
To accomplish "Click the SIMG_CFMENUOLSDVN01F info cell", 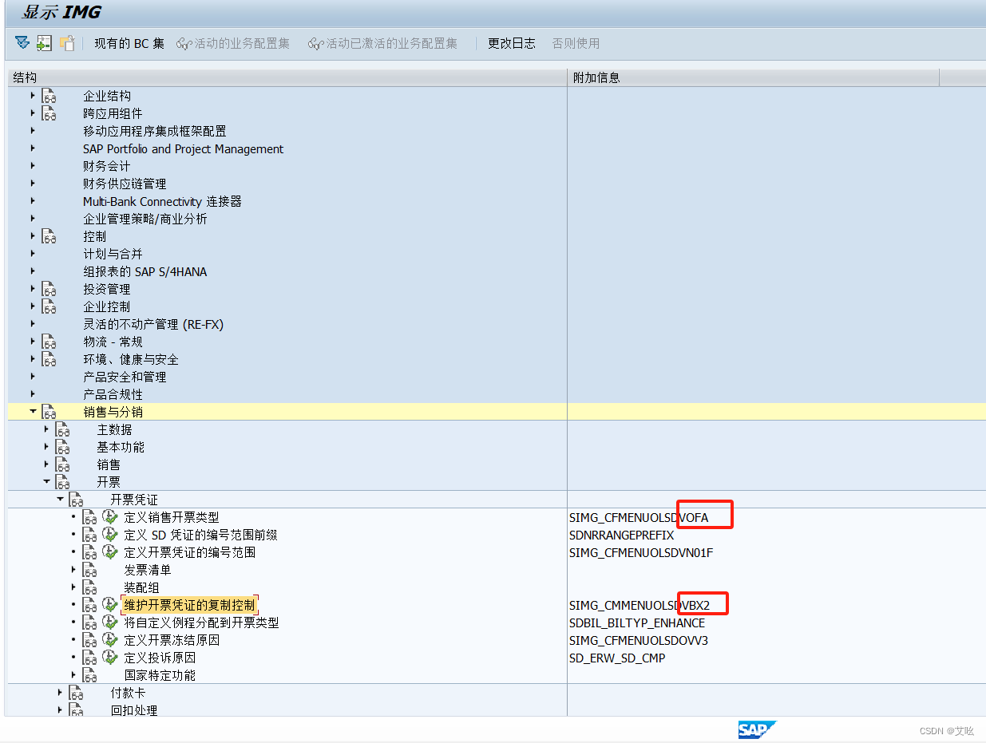I will pyautogui.click(x=641, y=552).
